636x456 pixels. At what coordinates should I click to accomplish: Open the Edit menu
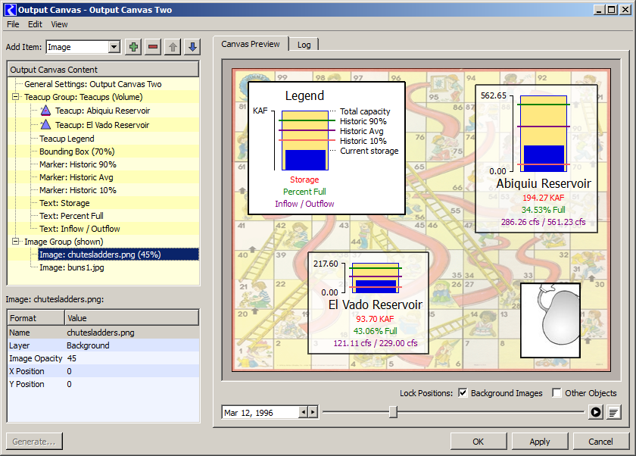(35, 24)
